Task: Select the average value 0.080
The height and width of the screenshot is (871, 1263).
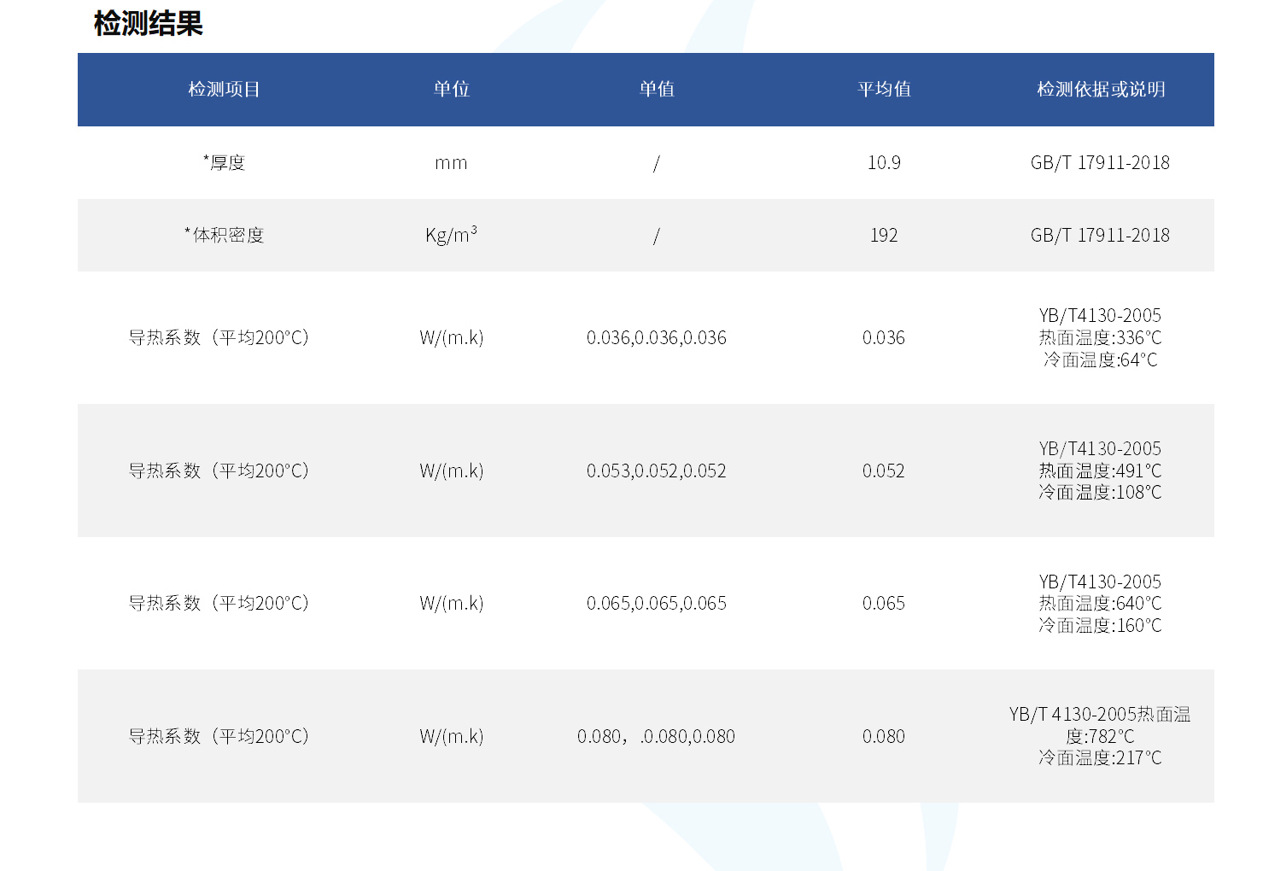Action: [x=883, y=737]
